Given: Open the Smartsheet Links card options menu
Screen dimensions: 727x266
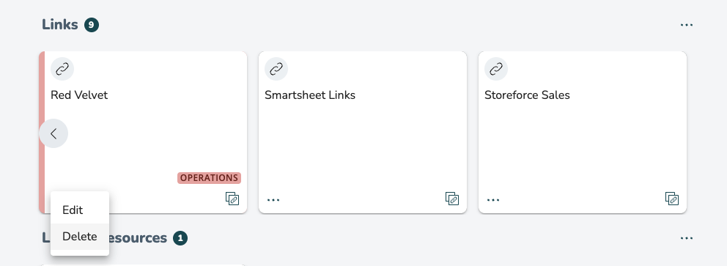Looking at the screenshot, I should pyautogui.click(x=273, y=200).
